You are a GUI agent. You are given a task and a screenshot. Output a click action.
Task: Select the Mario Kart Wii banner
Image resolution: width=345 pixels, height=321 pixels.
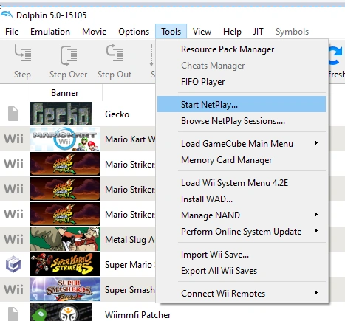coord(65,139)
